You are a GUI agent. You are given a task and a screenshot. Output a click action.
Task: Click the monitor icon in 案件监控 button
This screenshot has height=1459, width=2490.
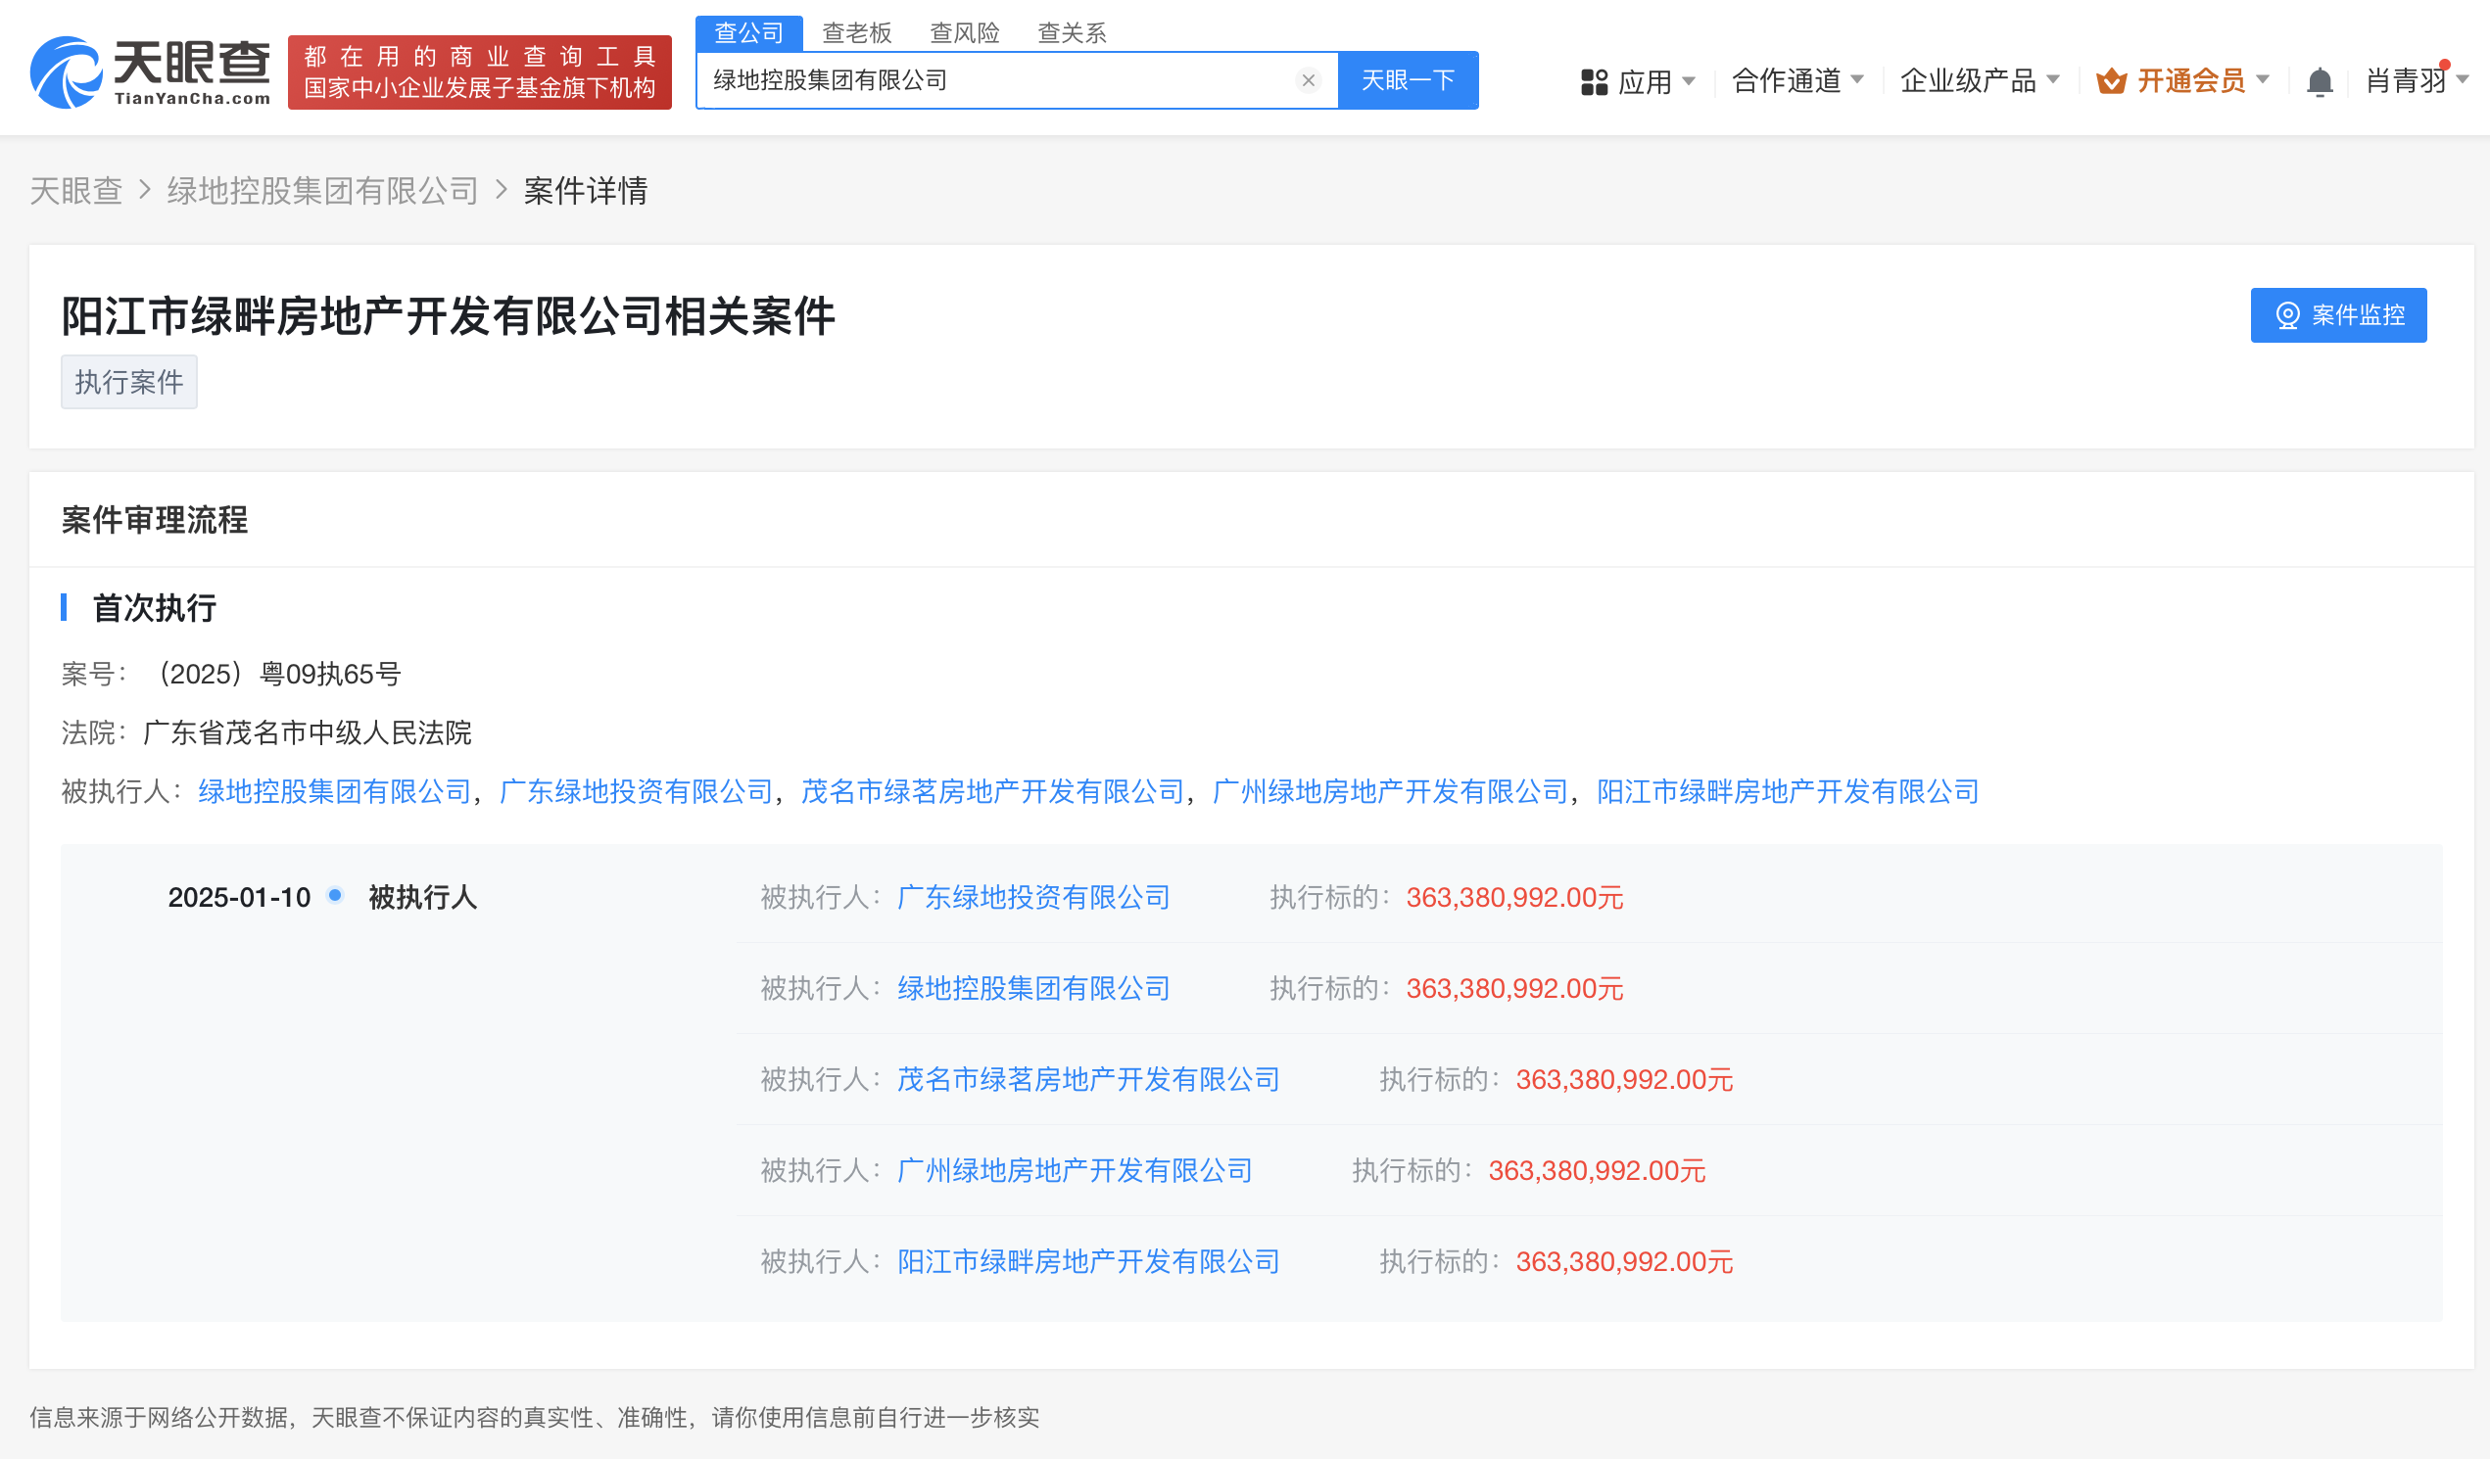point(2287,315)
